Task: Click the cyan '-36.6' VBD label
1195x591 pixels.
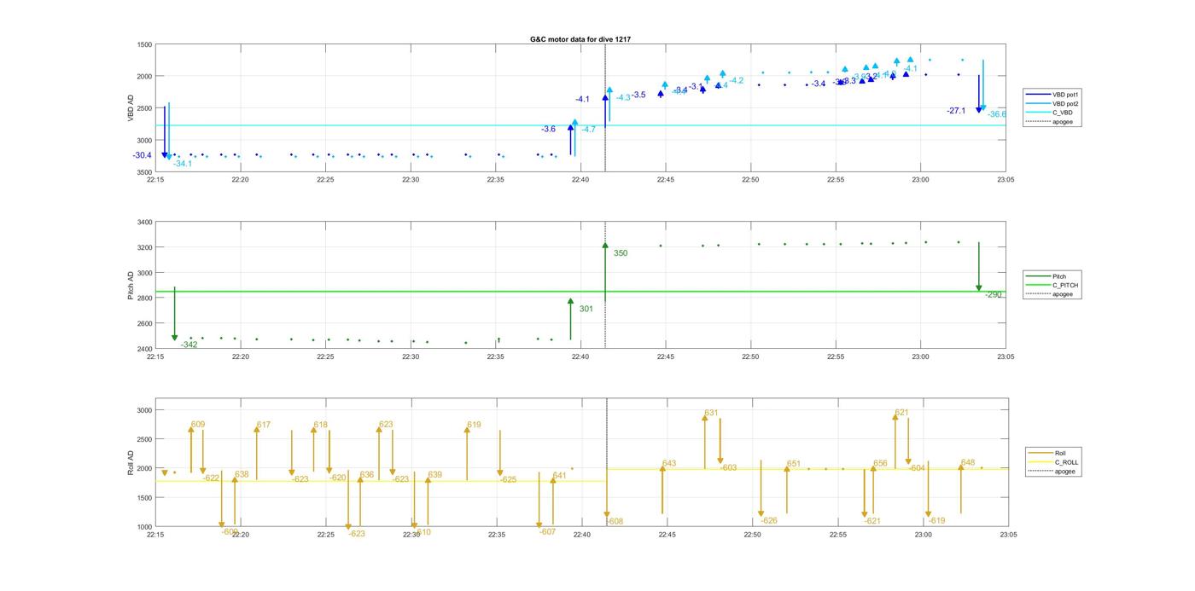Action: tap(997, 114)
